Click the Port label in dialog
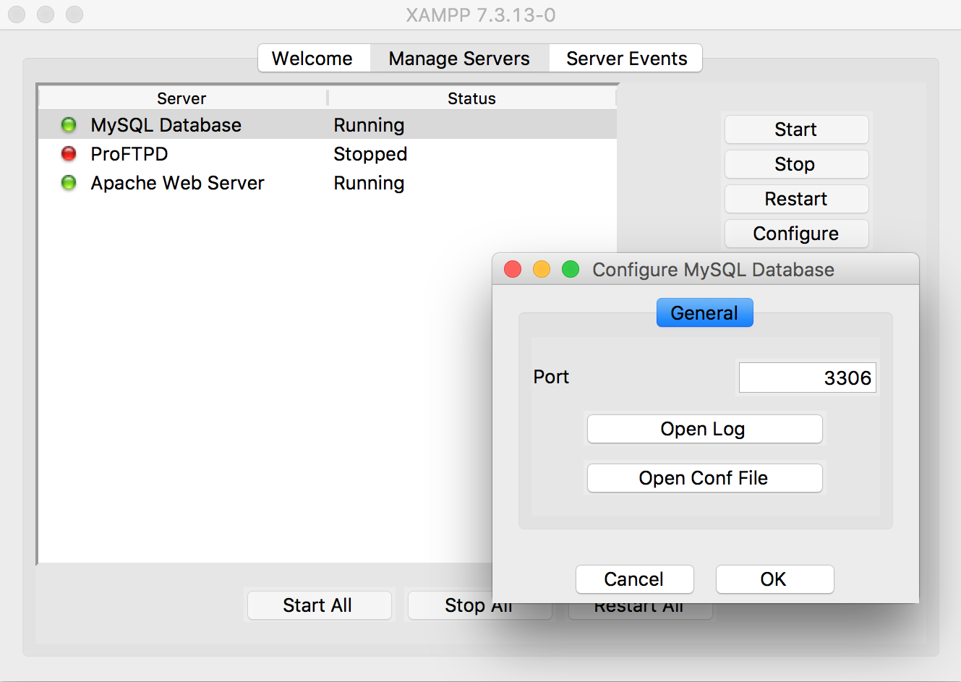Image resolution: width=961 pixels, height=682 pixels. coord(551,377)
